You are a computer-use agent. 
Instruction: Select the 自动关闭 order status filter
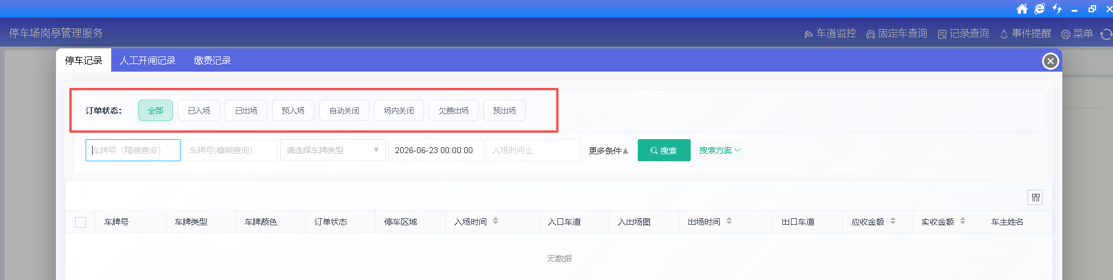344,111
